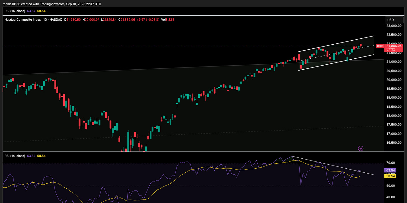
Task: Click the red IXIC price badge
Action: [379, 46]
